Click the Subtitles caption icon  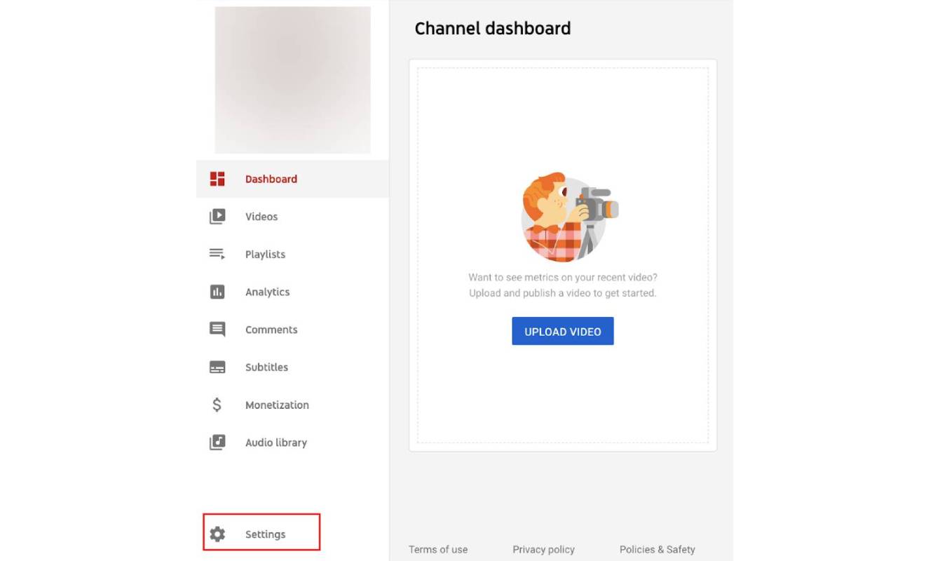tap(217, 367)
